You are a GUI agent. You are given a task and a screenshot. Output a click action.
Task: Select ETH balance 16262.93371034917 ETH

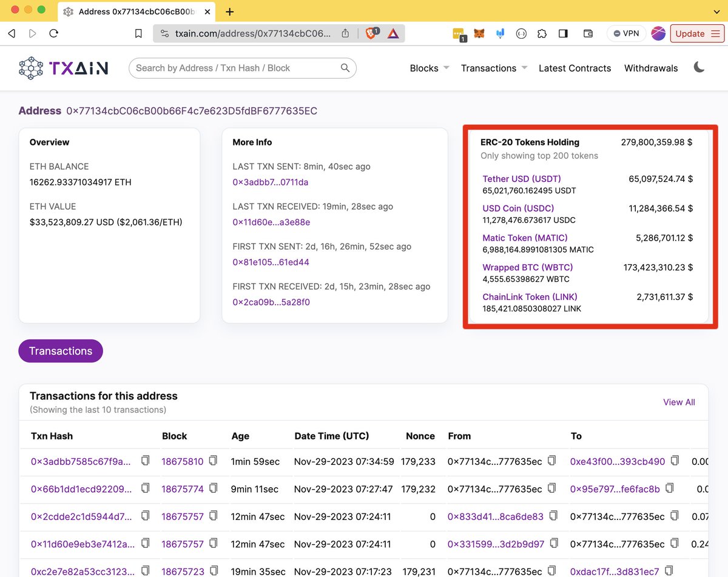click(x=81, y=182)
